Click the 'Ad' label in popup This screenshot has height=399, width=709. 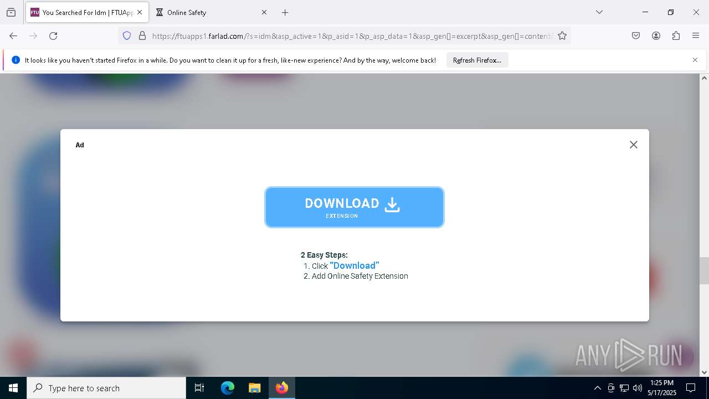click(x=80, y=145)
